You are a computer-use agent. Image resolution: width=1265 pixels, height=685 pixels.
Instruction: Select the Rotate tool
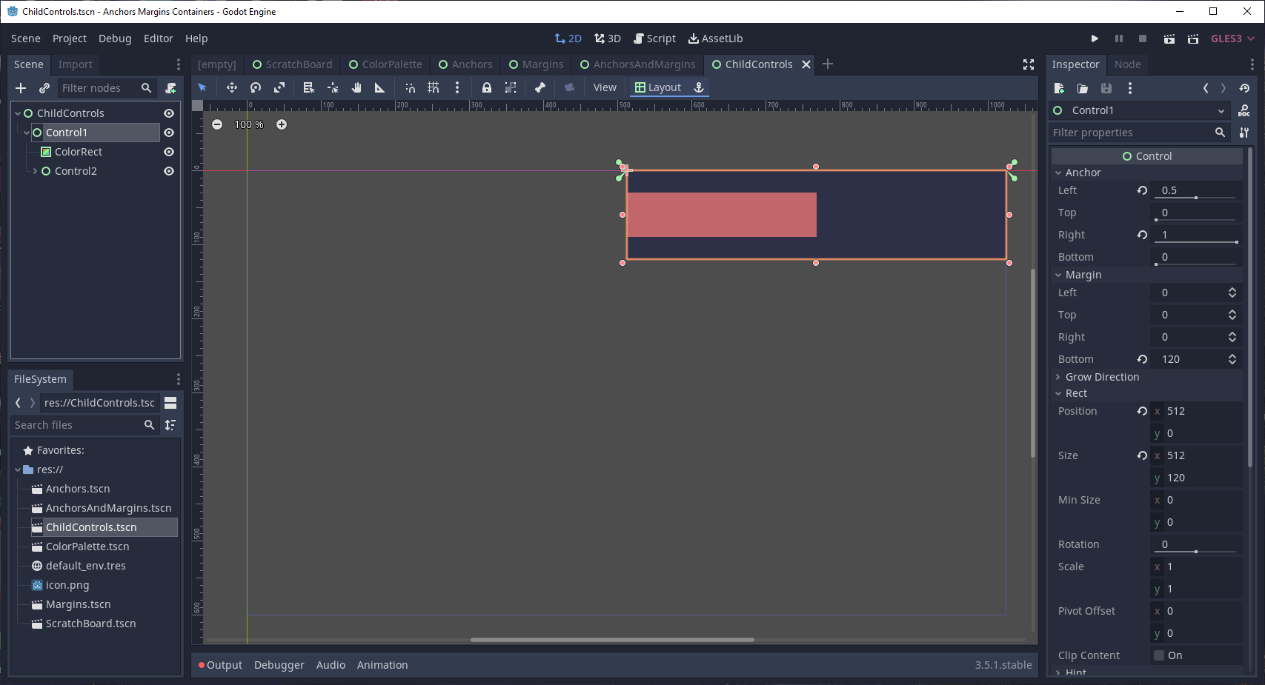(x=256, y=87)
